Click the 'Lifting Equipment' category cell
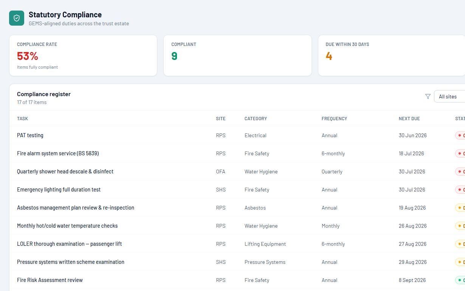The height and width of the screenshot is (291, 465). coord(265,244)
